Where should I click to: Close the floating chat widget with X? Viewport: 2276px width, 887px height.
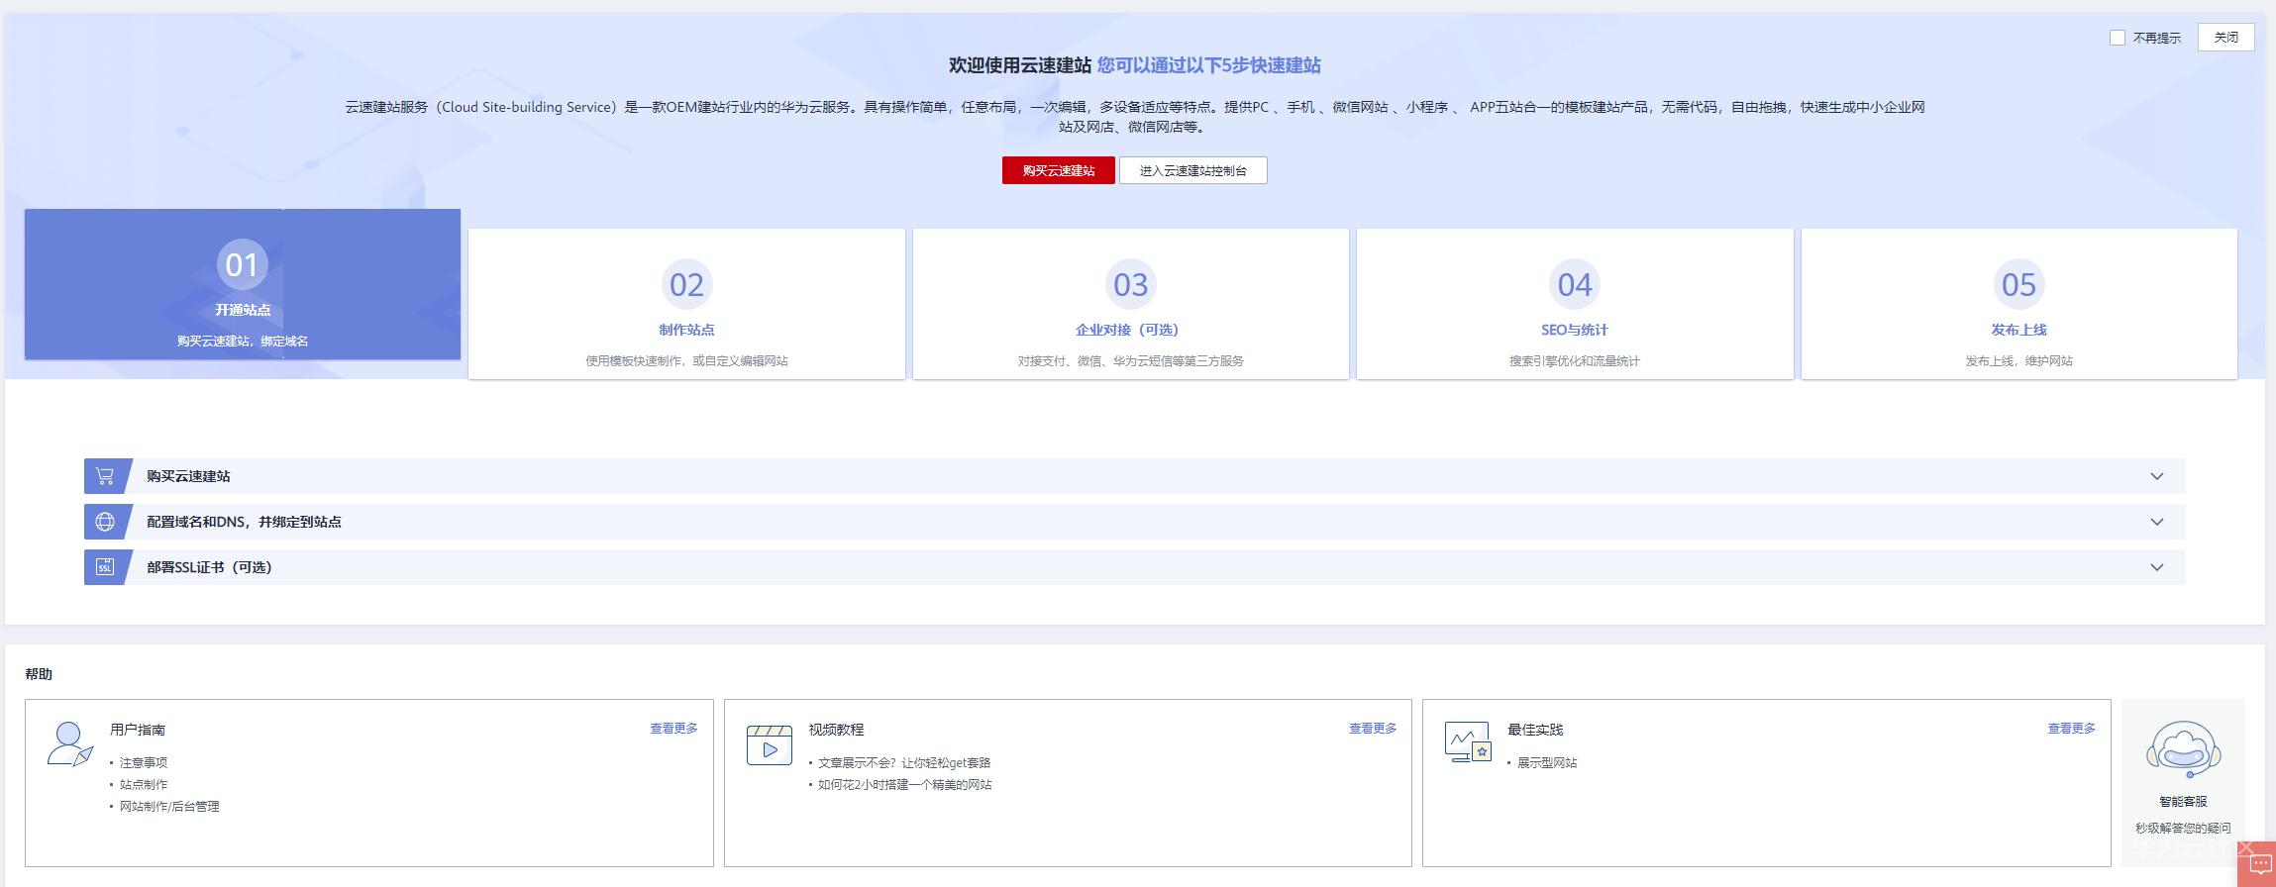pyautogui.click(x=2246, y=848)
